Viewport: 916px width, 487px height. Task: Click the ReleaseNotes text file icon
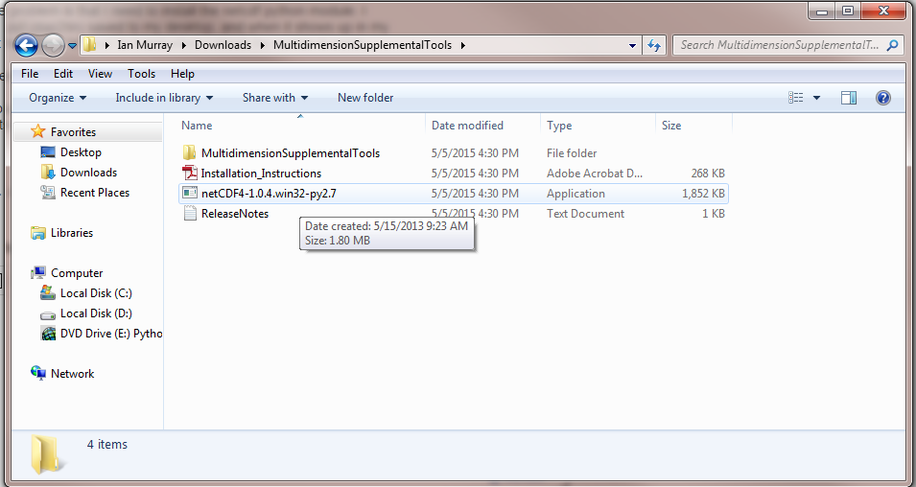pyautogui.click(x=190, y=213)
